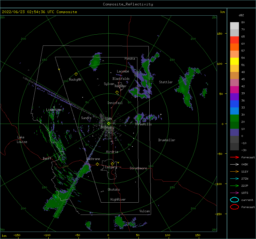Click yellow diamond marker under Cochrane label
The width and height of the screenshot is (256, 239).
(x=97, y=164)
